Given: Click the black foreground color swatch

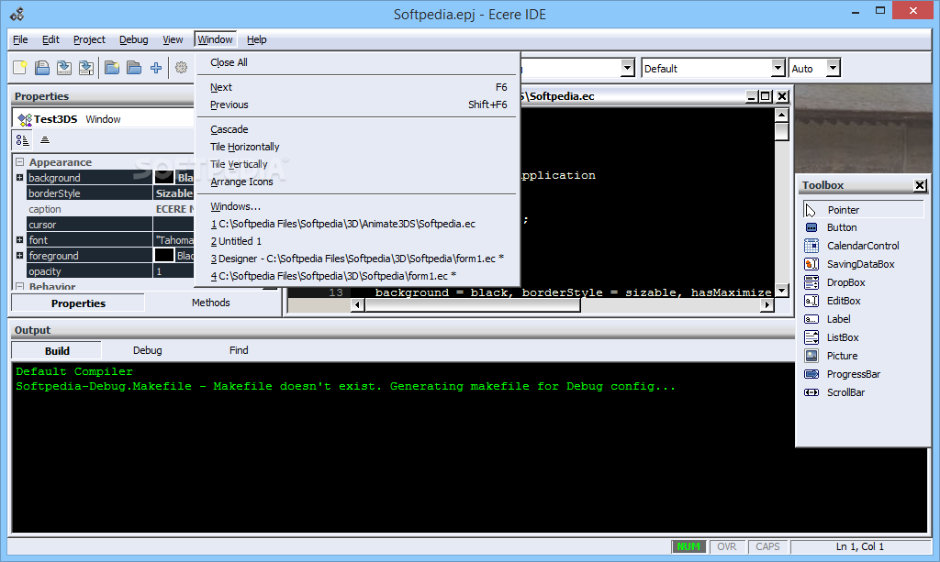Looking at the screenshot, I should [x=163, y=256].
